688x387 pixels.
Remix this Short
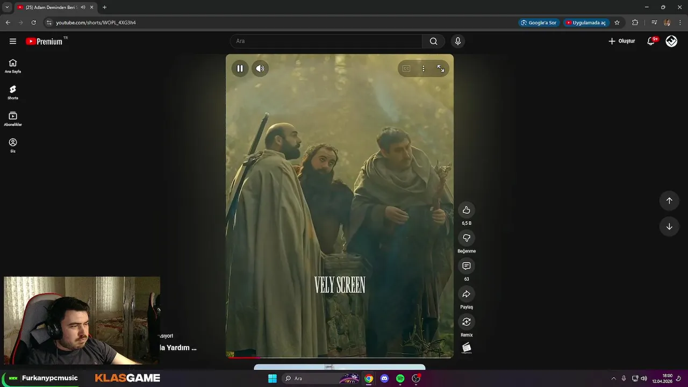[x=467, y=322]
